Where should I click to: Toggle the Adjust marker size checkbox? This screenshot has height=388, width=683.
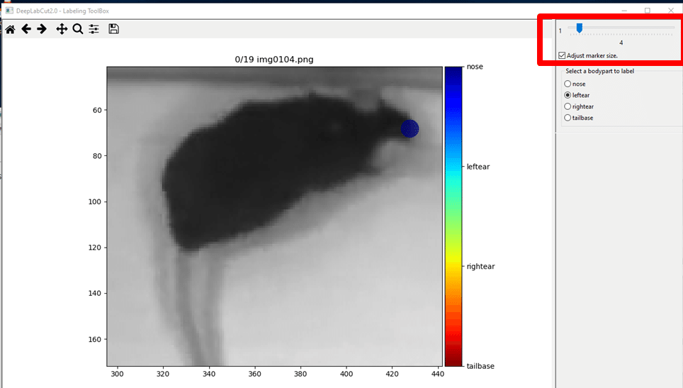[562, 55]
